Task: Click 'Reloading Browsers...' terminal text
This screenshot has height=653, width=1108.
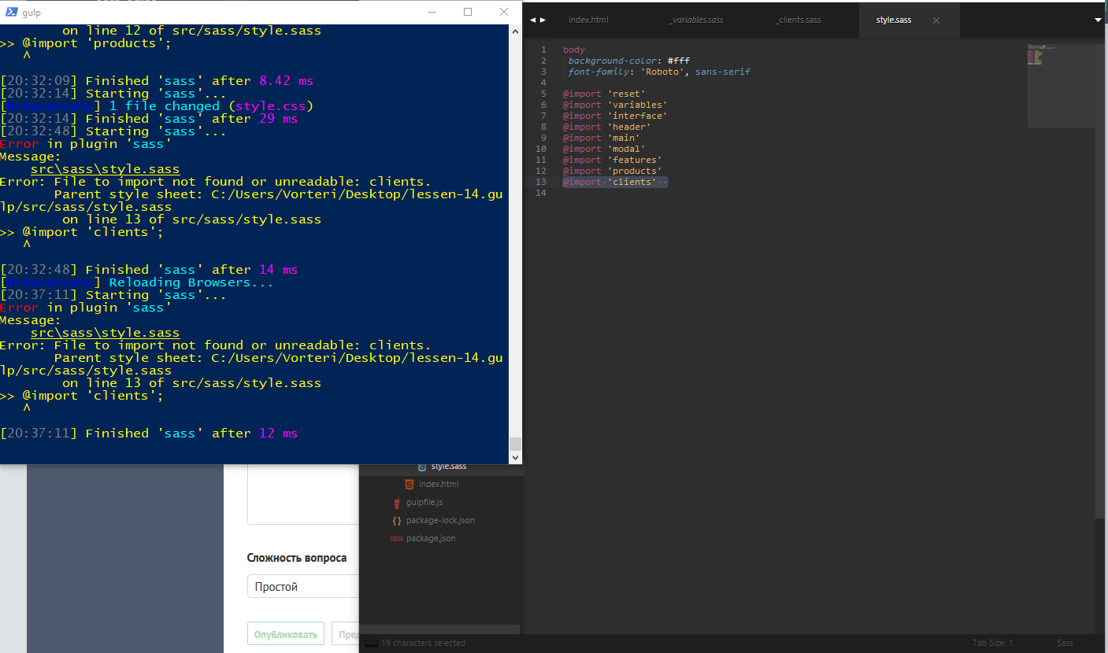Action: (x=191, y=282)
